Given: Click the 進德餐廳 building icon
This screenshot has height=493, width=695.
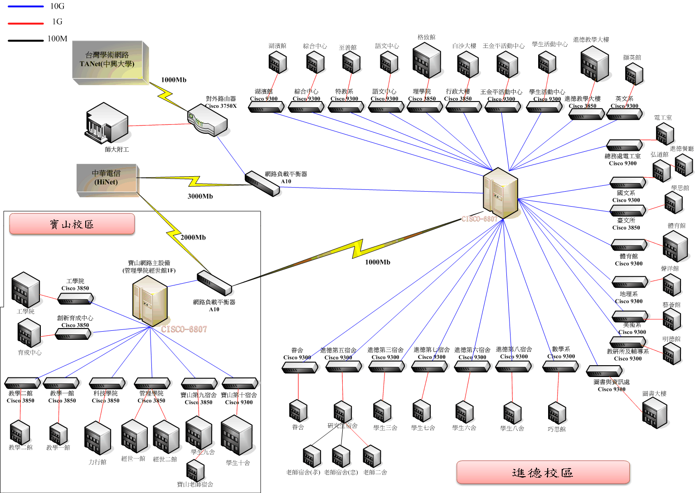Looking at the screenshot, I should coord(684,165).
